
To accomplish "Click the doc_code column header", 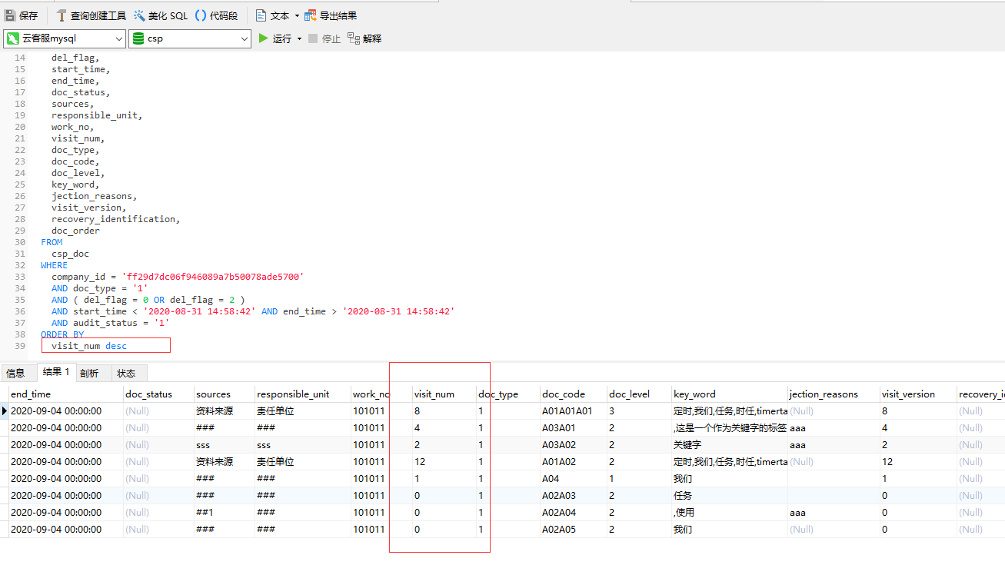I will tap(574, 394).
